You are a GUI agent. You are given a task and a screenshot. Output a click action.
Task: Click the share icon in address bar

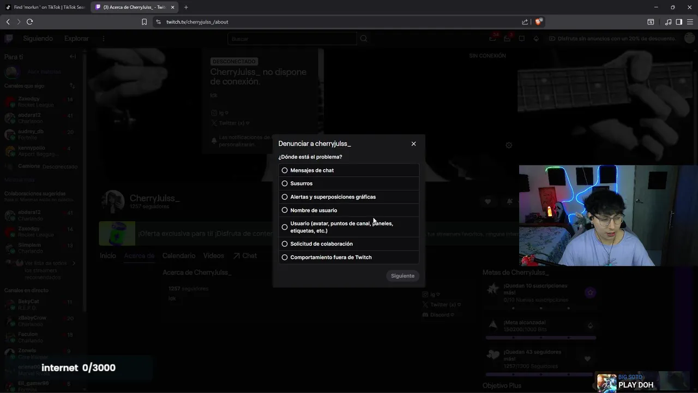coord(525,22)
